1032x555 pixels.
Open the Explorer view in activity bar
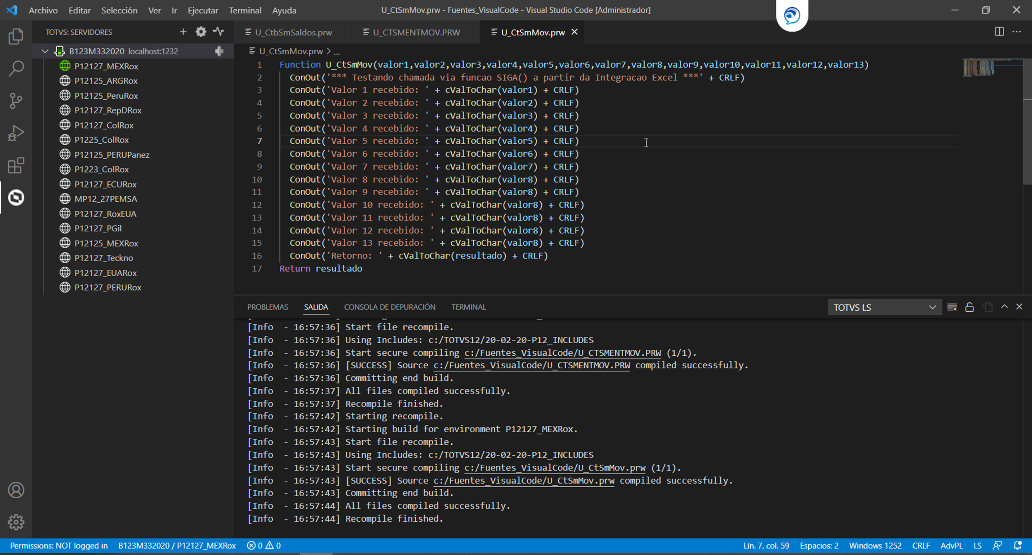tap(16, 36)
